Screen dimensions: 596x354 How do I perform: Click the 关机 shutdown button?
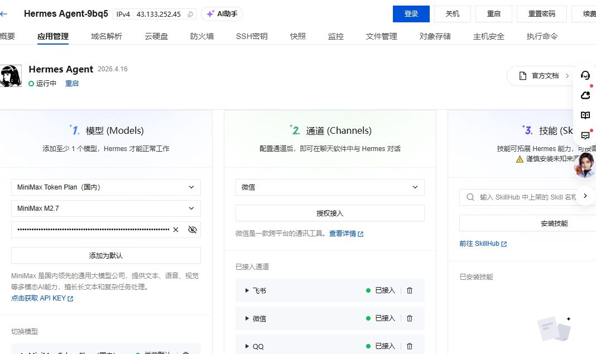[x=453, y=14]
